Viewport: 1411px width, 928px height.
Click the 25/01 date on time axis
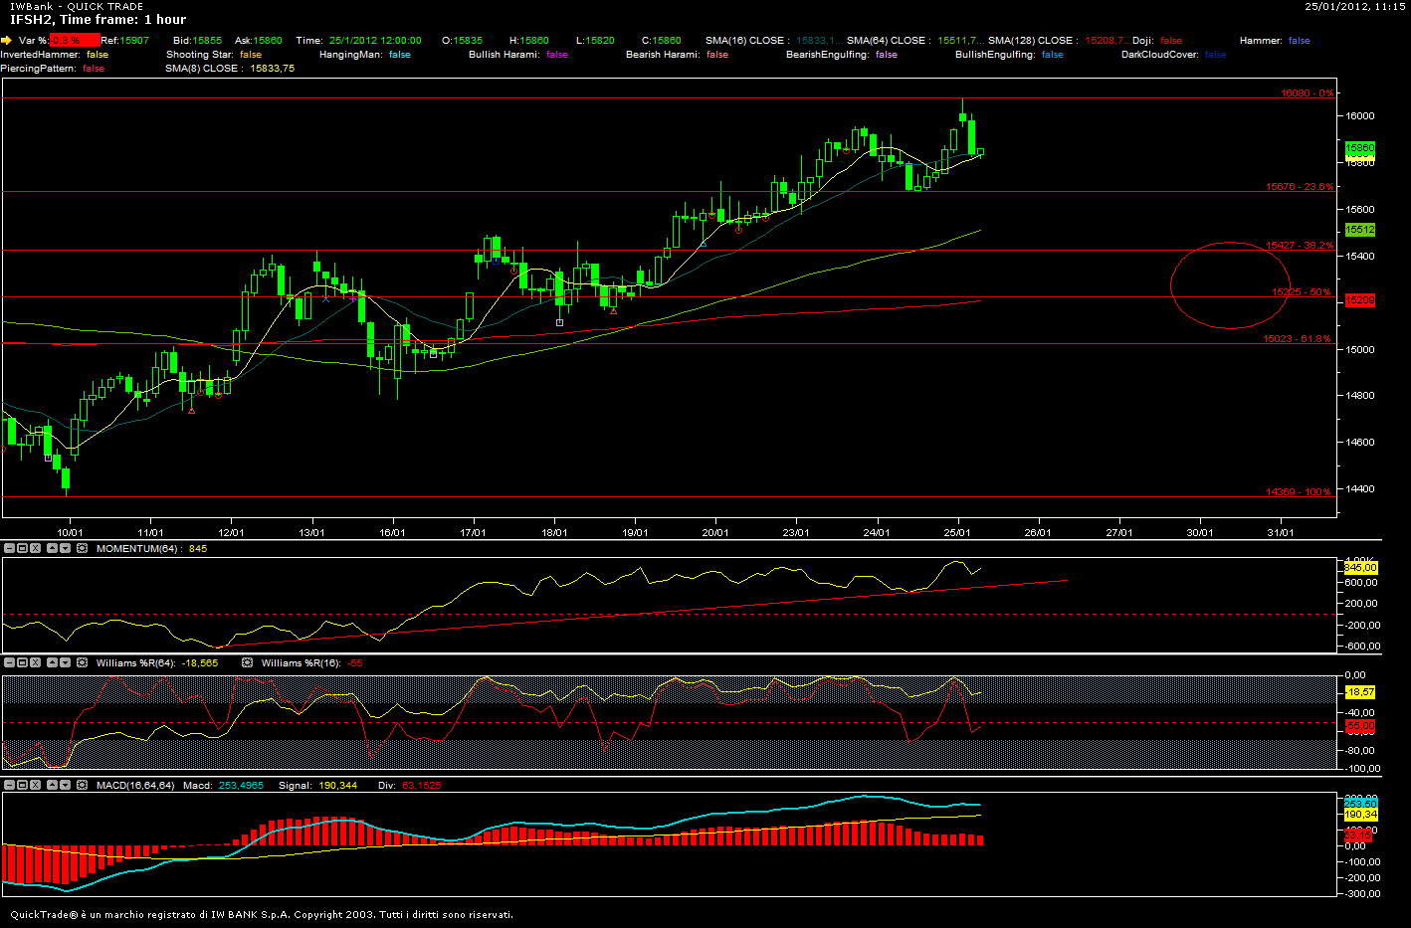(956, 533)
